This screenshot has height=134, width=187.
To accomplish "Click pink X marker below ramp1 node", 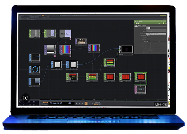I will point(70,56).
